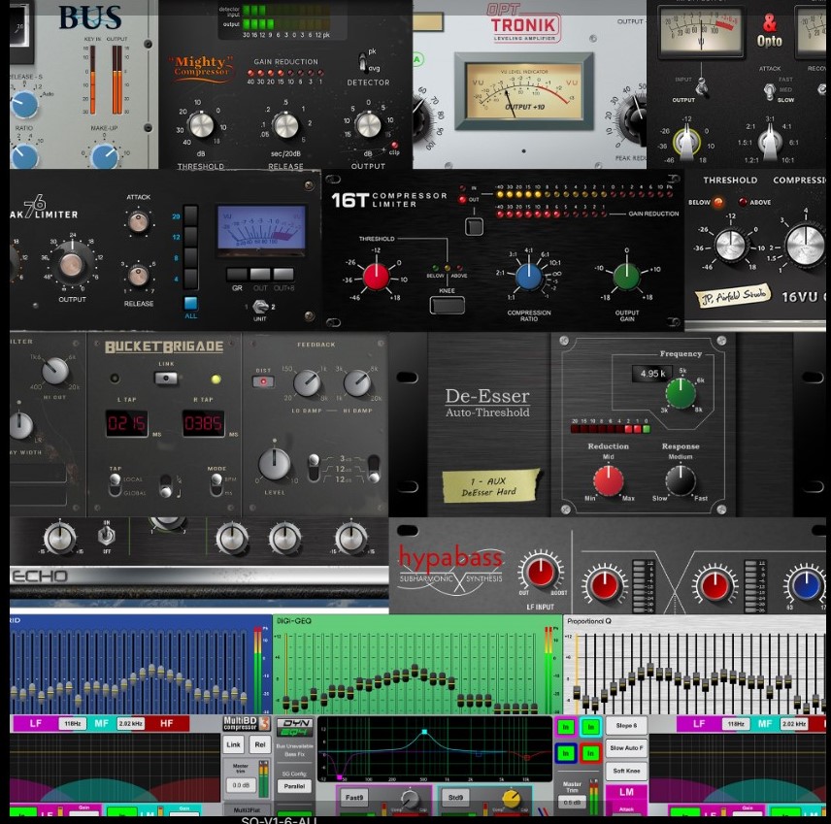Toggle the Input/Output meter switch on & Opto

coord(702,87)
